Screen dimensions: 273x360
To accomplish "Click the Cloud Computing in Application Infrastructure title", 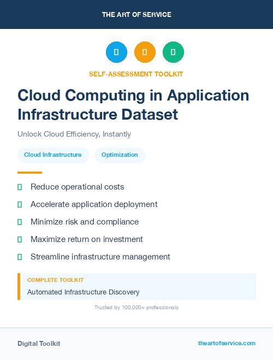I will pos(133,105).
